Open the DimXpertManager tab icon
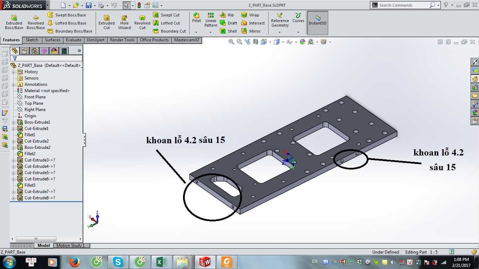The width and height of the screenshot is (479, 269). pyautogui.click(x=44, y=51)
